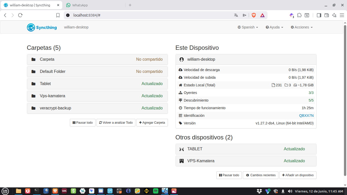Open Leo AI sparkle icon
Image resolution: width=347 pixels, height=195 pixels.
pyautogui.click(x=334, y=15)
